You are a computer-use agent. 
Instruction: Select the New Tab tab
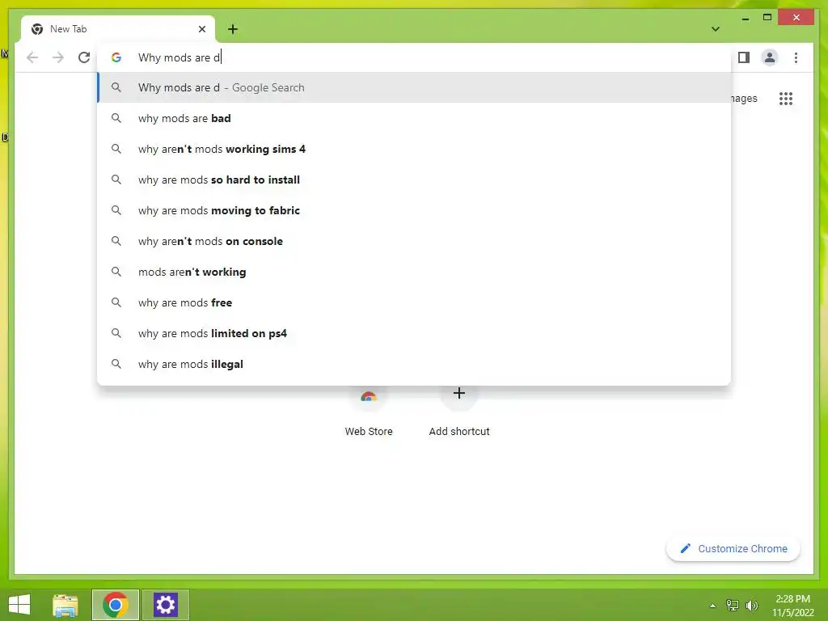[118, 29]
